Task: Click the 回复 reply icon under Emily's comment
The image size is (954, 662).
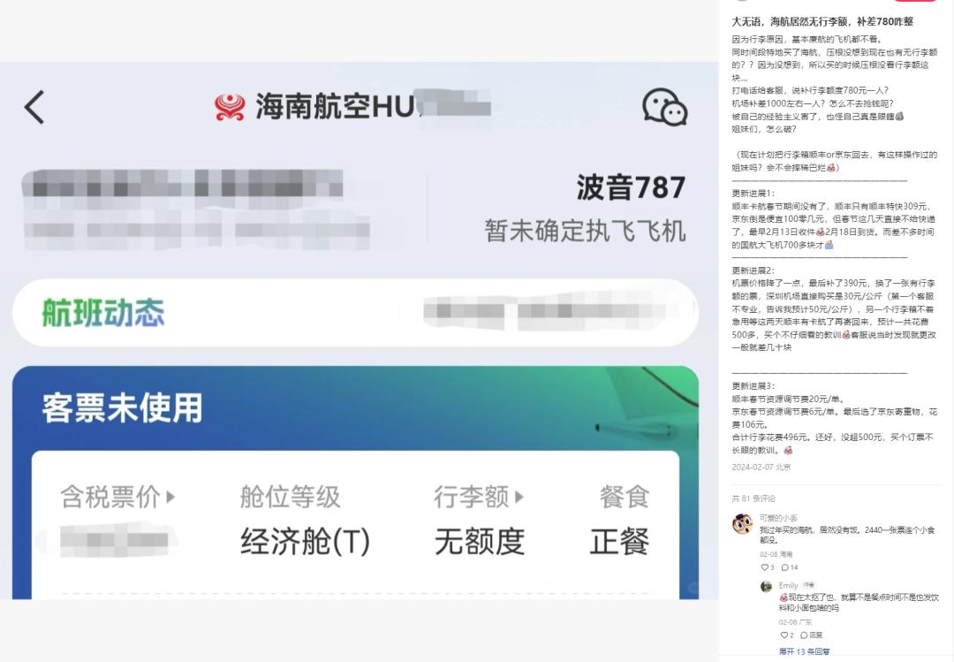Action: point(812,635)
